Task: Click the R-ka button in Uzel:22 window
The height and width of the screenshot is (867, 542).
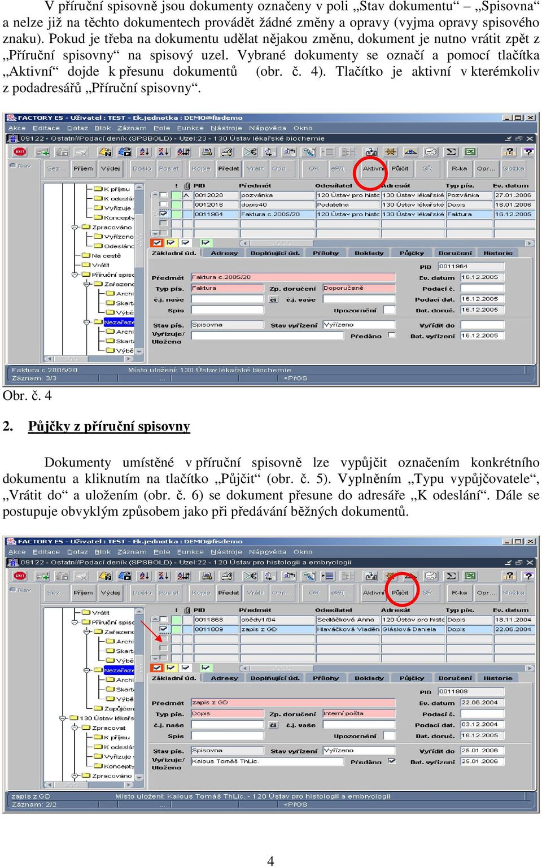Action: point(460,592)
